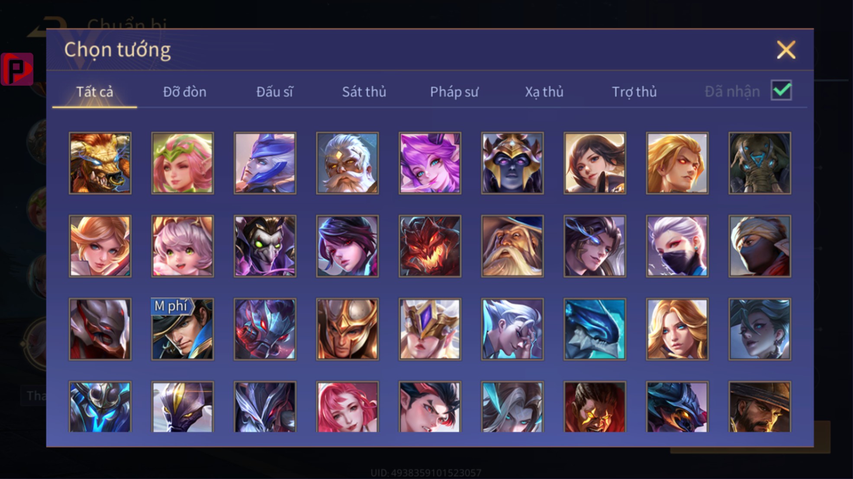Choose the hero marked 'M phí'
This screenshot has height=479, width=853.
coord(182,329)
